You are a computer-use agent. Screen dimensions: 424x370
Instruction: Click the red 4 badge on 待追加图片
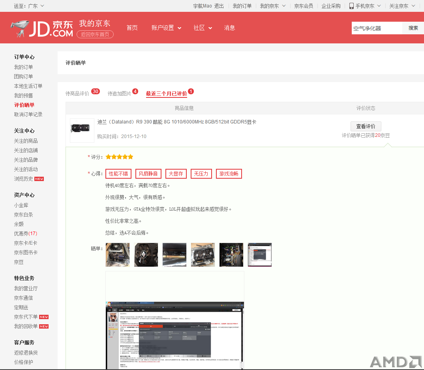tap(135, 92)
